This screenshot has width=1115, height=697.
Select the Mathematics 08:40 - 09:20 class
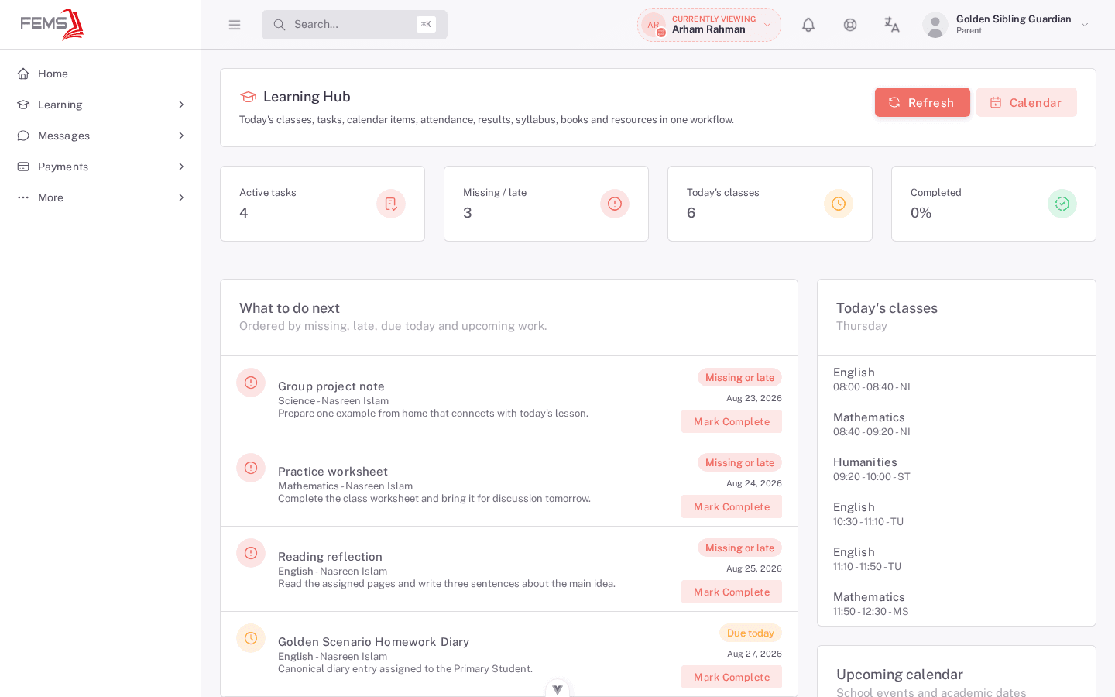pos(956,424)
